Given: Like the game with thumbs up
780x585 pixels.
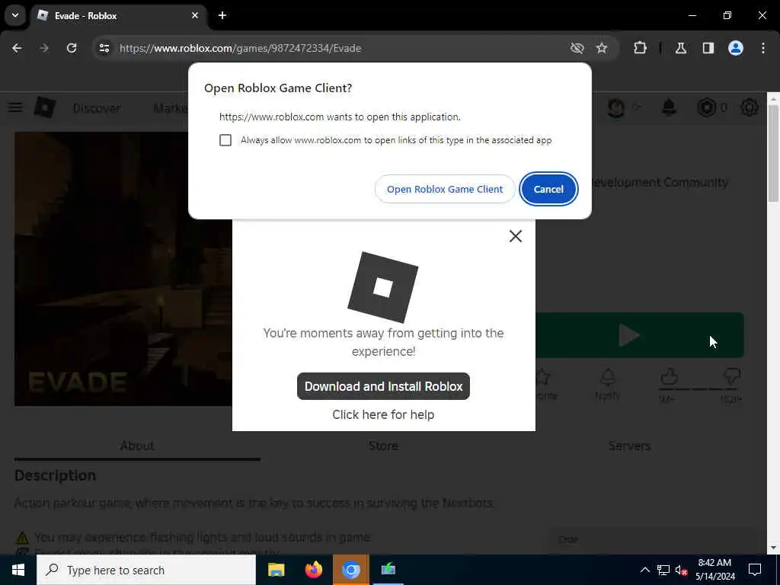Looking at the screenshot, I should point(669,376).
